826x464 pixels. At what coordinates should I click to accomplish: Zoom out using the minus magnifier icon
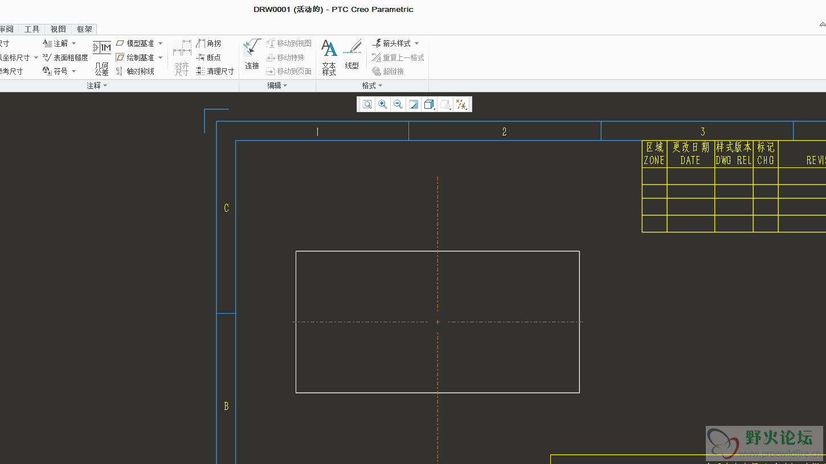click(398, 104)
